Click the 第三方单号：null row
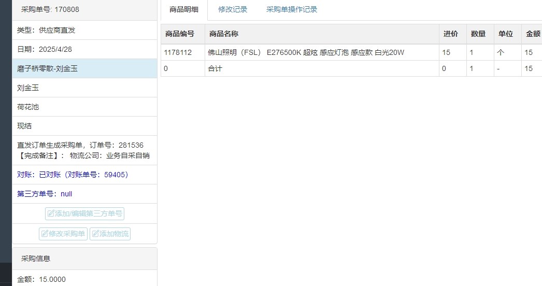 [84, 194]
